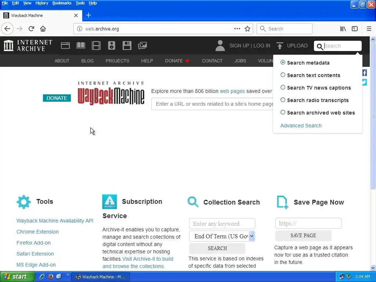Screen dimensions: 376x282
Task: Go to BLOG in navigation
Action: tap(87, 61)
